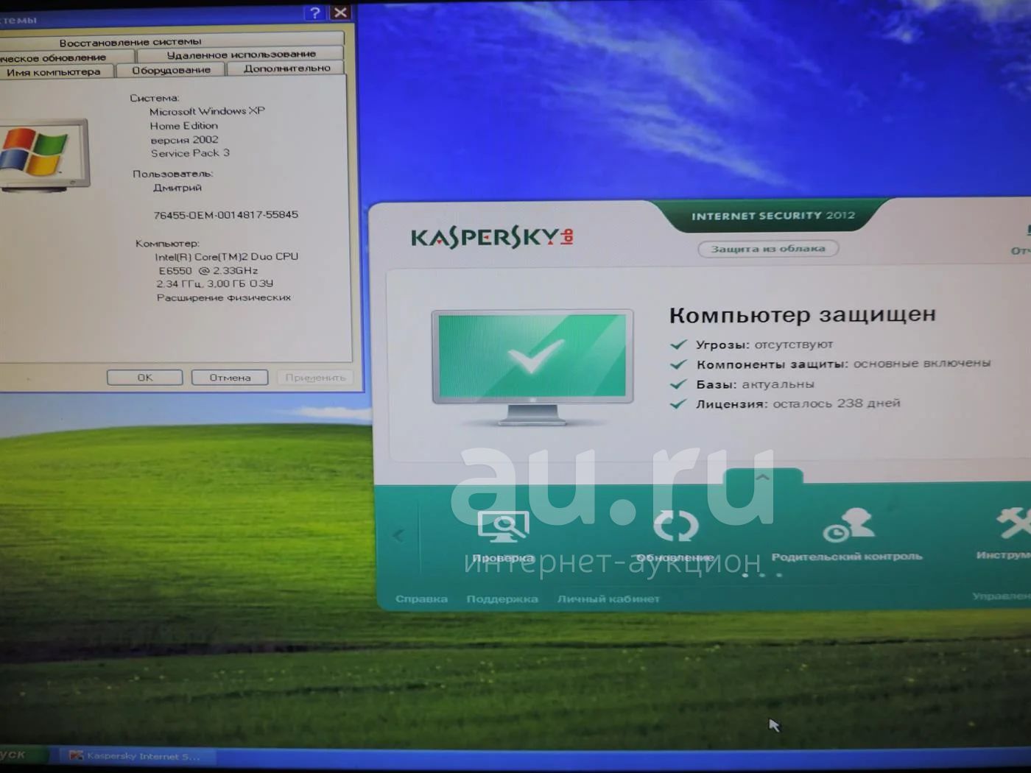The height and width of the screenshot is (773, 1031).
Task: Click the checkmark icon beside Угрозы
Action: pyautogui.click(x=678, y=345)
